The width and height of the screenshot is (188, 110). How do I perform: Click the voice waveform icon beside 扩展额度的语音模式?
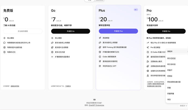pos(52,57)
